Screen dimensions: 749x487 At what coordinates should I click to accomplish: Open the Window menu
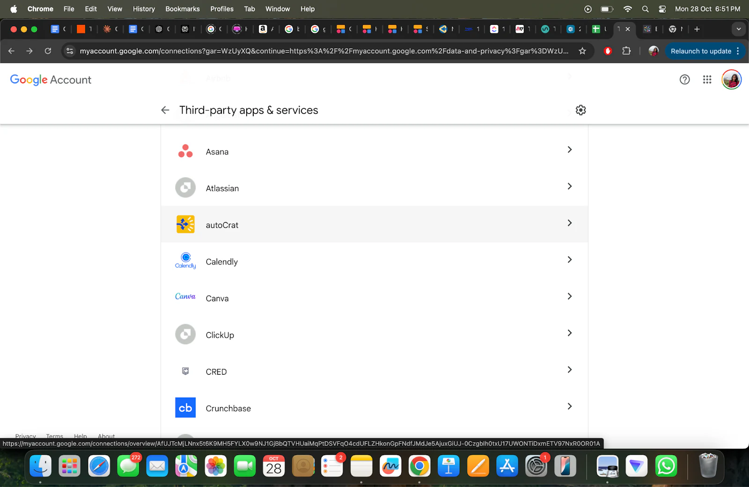[x=278, y=9]
